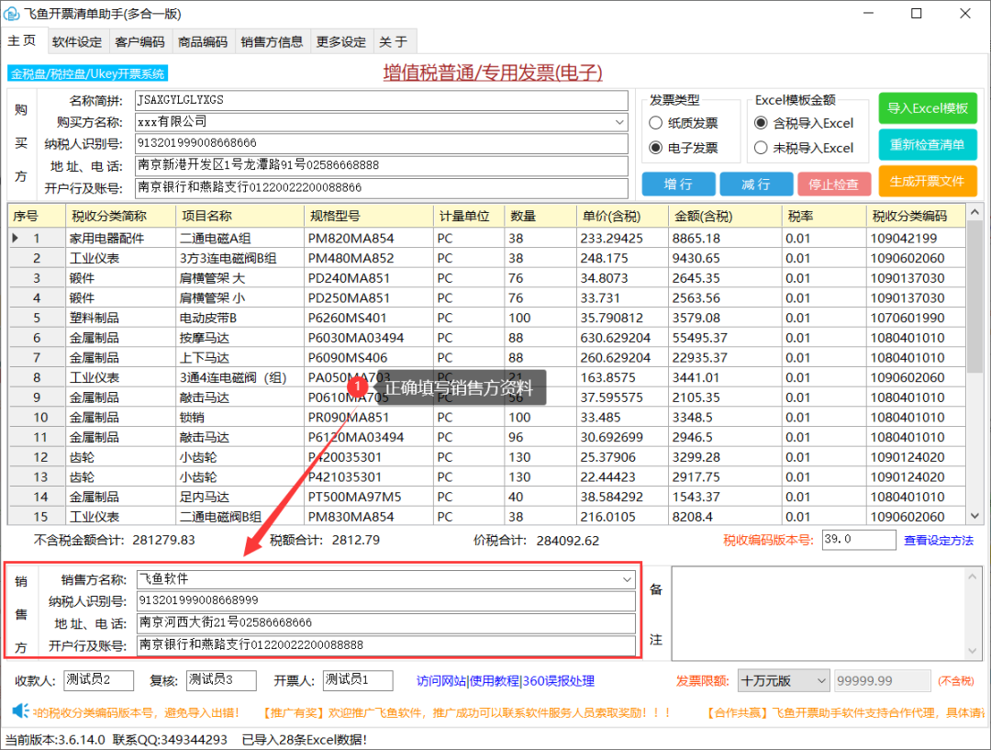Image resolution: width=991 pixels, height=750 pixels.
Task: Click table scrollbar down arrow
Action: [974, 515]
